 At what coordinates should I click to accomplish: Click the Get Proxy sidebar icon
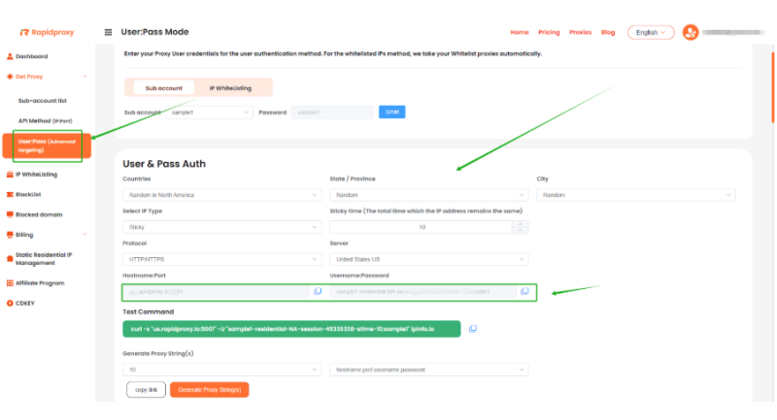pyautogui.click(x=10, y=77)
